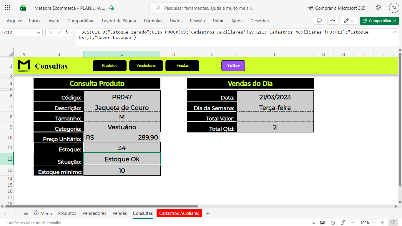Image resolution: width=402 pixels, height=226 pixels.
Task: Open the Inserir ribbon tab
Action: (54, 21)
